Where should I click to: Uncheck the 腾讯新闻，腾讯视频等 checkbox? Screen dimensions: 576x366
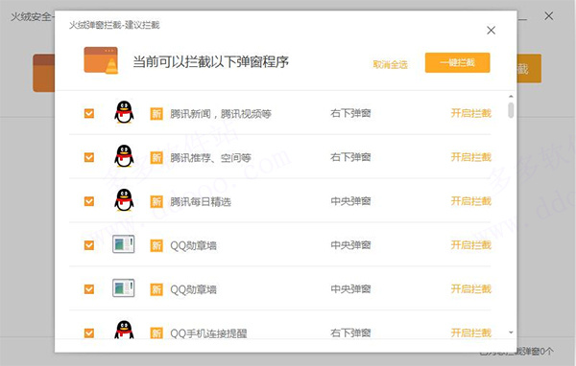click(x=89, y=113)
